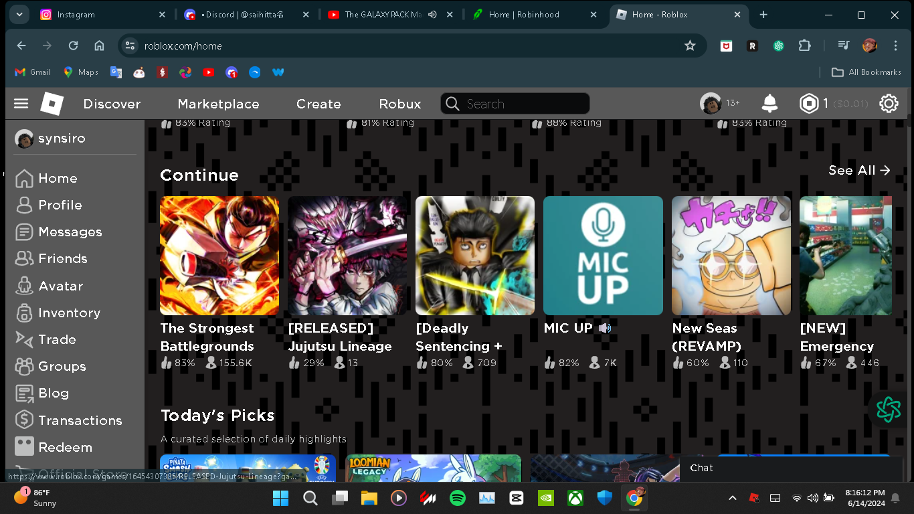Open Friends in the sidebar
Viewport: 914px width, 514px height.
pyautogui.click(x=52, y=258)
